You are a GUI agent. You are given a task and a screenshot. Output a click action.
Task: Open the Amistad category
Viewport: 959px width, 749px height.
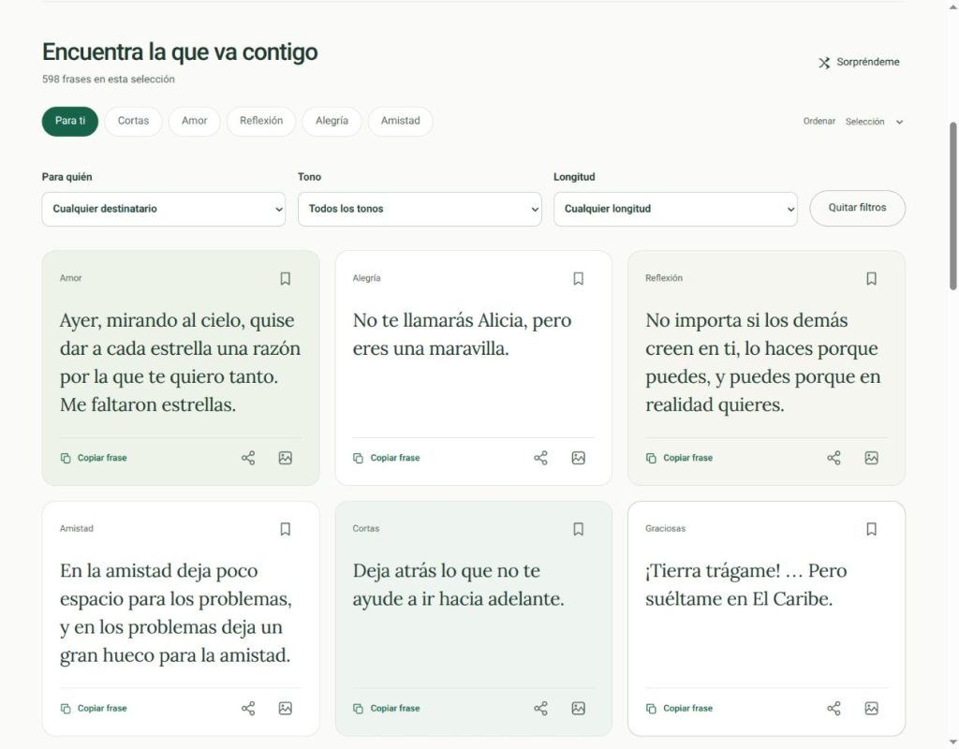point(401,121)
